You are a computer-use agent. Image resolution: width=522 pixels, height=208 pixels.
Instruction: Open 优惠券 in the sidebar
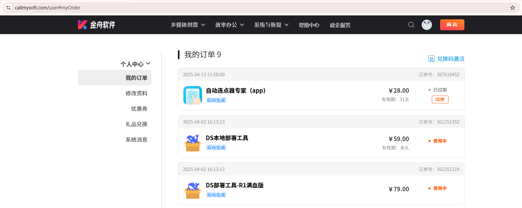(139, 109)
